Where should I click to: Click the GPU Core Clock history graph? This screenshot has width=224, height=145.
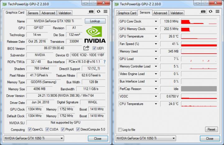[x=199, y=22]
